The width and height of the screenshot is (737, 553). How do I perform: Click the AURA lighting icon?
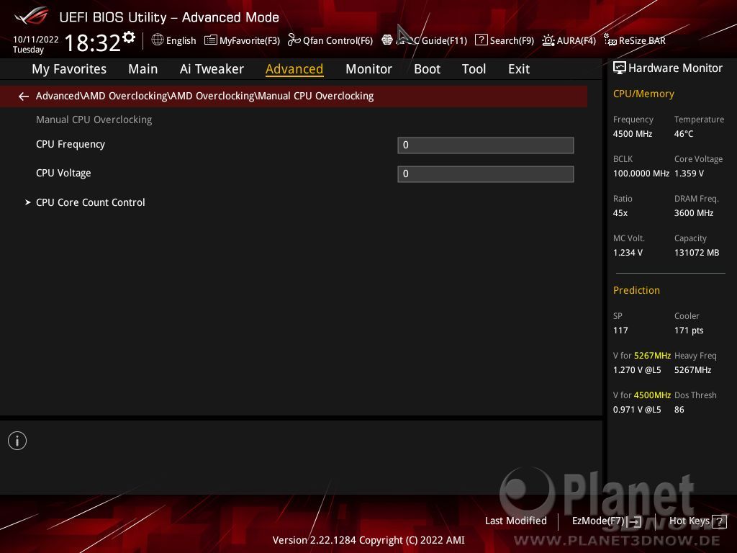(548, 40)
